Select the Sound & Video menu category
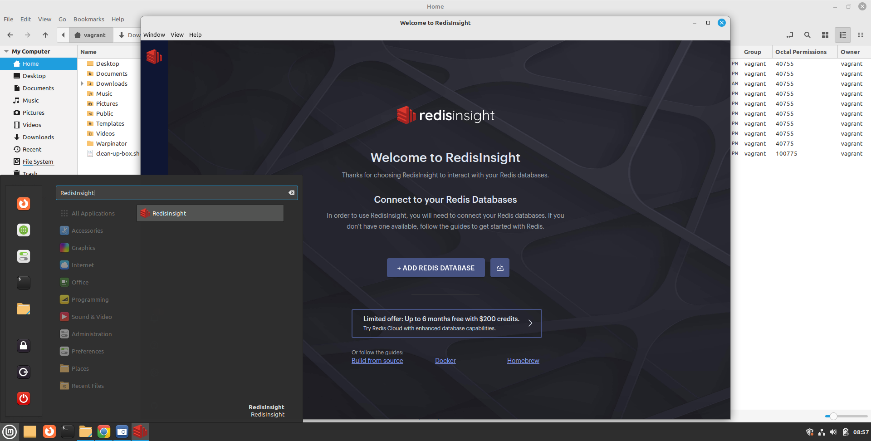Image resolution: width=871 pixels, height=441 pixels. click(x=92, y=317)
